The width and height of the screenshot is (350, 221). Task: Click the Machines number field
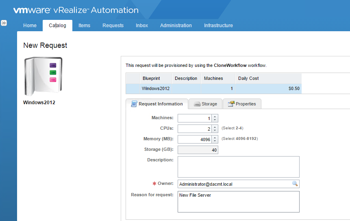pyautogui.click(x=195, y=118)
